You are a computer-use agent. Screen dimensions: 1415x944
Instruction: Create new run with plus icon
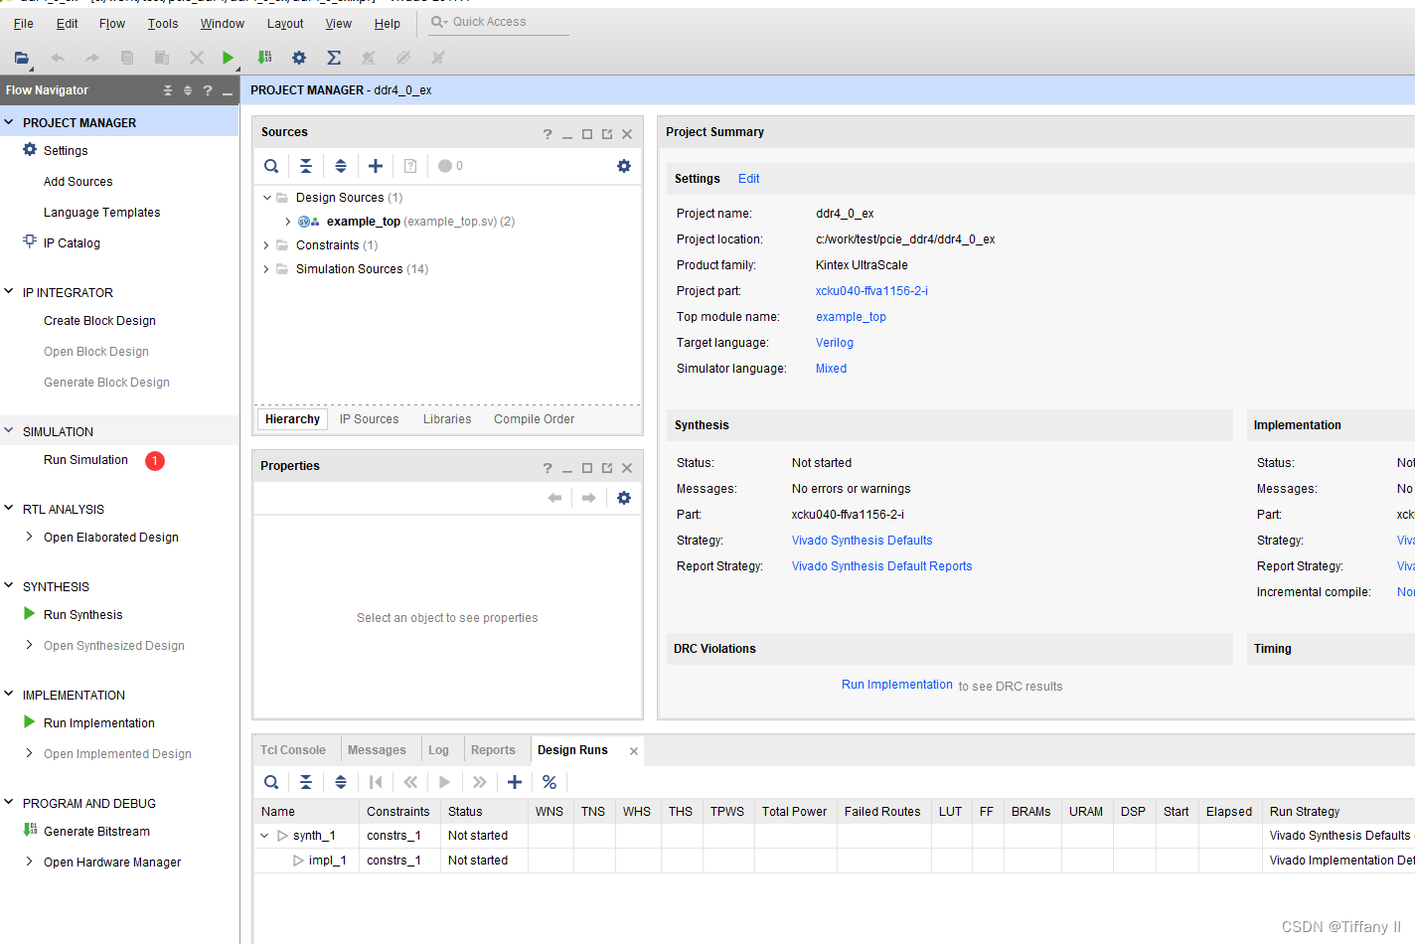tap(515, 782)
